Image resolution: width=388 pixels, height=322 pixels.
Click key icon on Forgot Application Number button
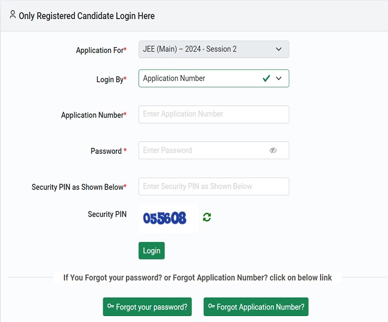click(211, 306)
